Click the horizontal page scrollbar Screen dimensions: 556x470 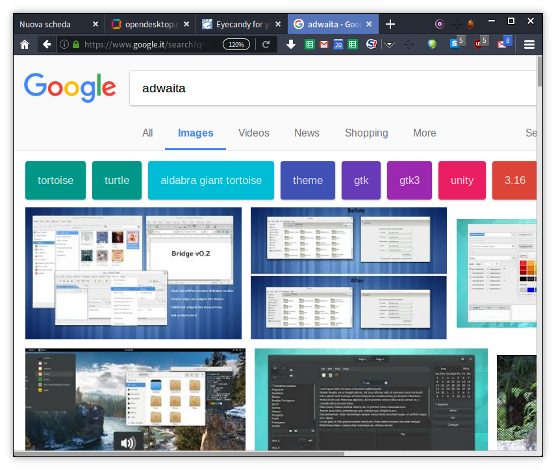(179, 453)
